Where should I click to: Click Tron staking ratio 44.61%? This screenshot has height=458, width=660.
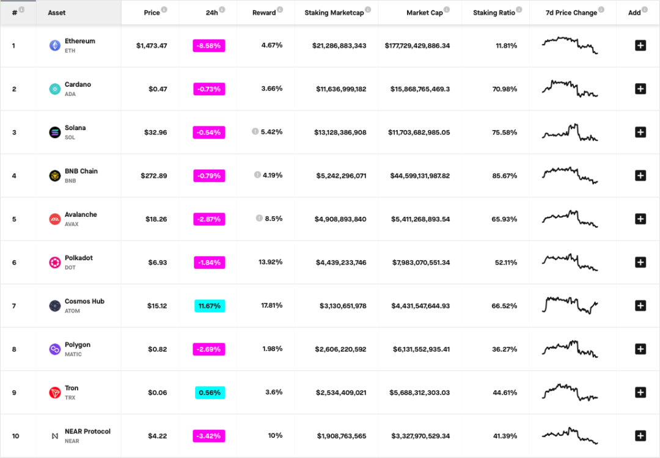505,393
